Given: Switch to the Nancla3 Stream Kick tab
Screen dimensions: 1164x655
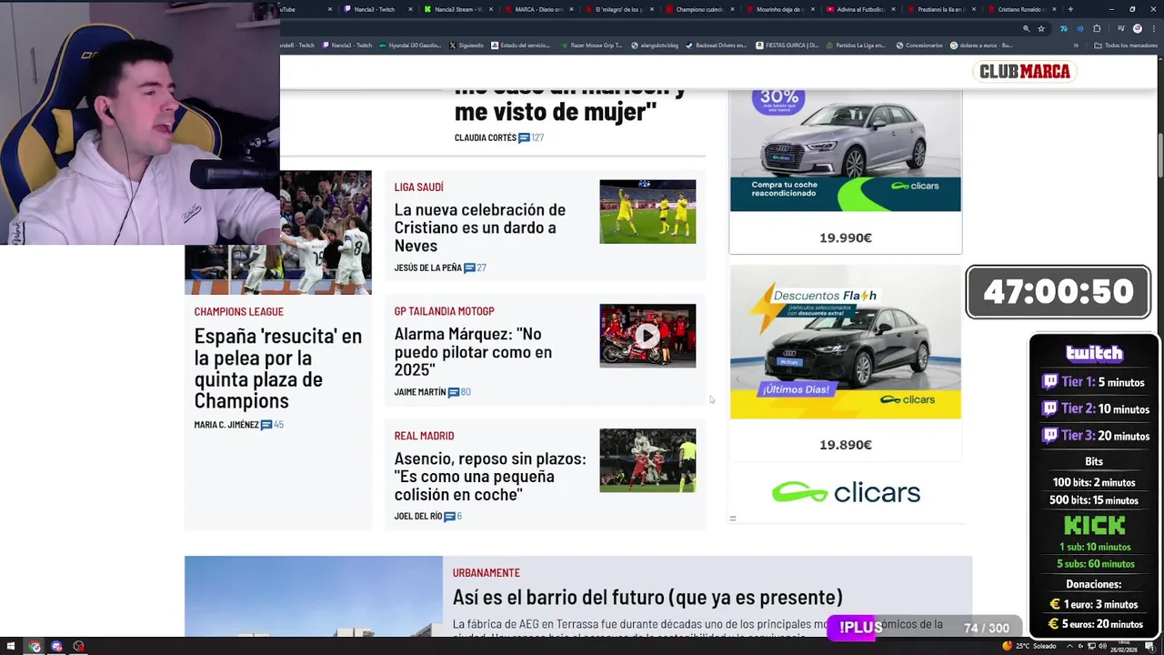Looking at the screenshot, I should pos(459,9).
